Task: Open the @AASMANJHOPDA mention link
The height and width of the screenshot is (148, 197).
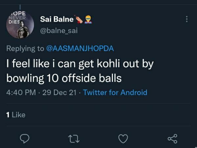Action: tap(79, 48)
